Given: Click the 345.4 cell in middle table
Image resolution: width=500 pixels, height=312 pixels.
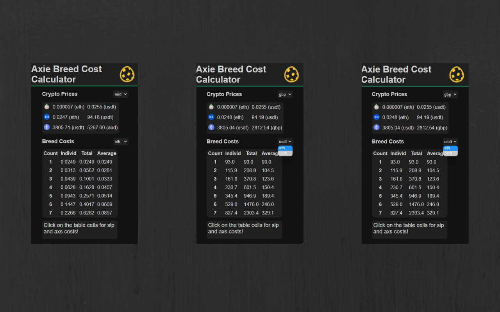Looking at the screenshot, I should (x=231, y=196).
